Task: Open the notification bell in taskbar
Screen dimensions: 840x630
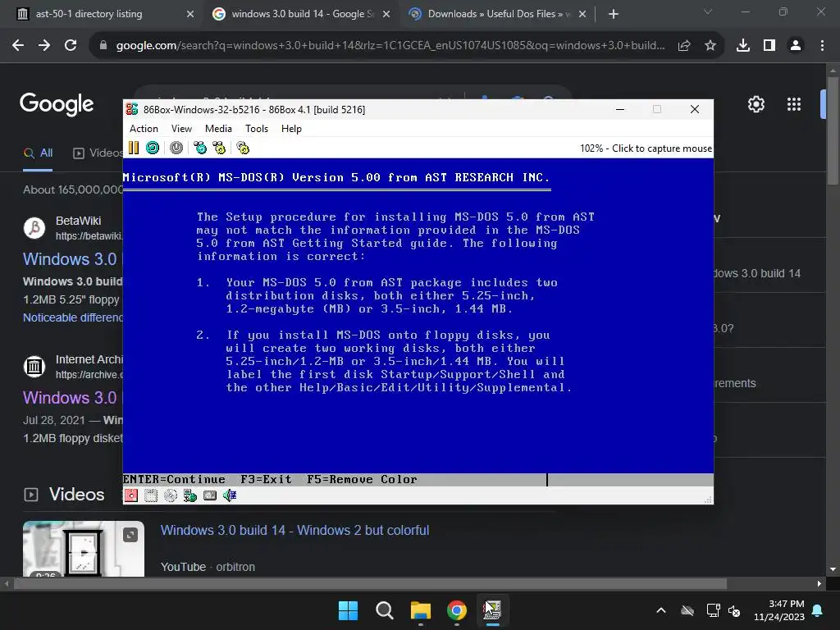Action: (818, 610)
